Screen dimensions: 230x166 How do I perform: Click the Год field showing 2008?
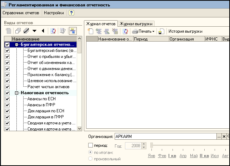[x=133, y=146]
